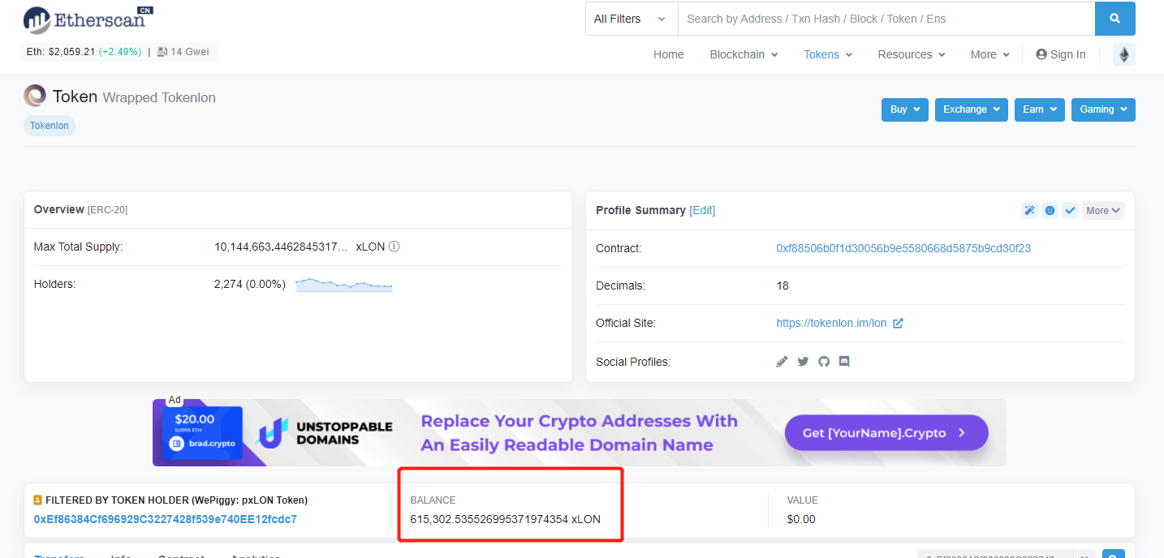Click the checkmark icon in Profile Summary
Screen dimensions: 1164x558
click(1070, 210)
